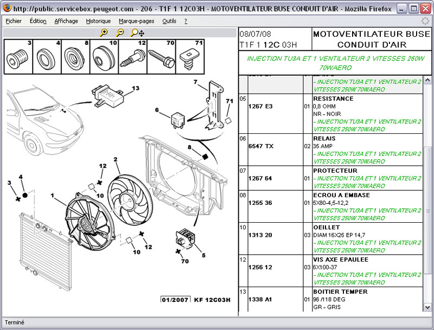Maximize the Firefox window
Viewport: 434px width, 330px height.
414,9
